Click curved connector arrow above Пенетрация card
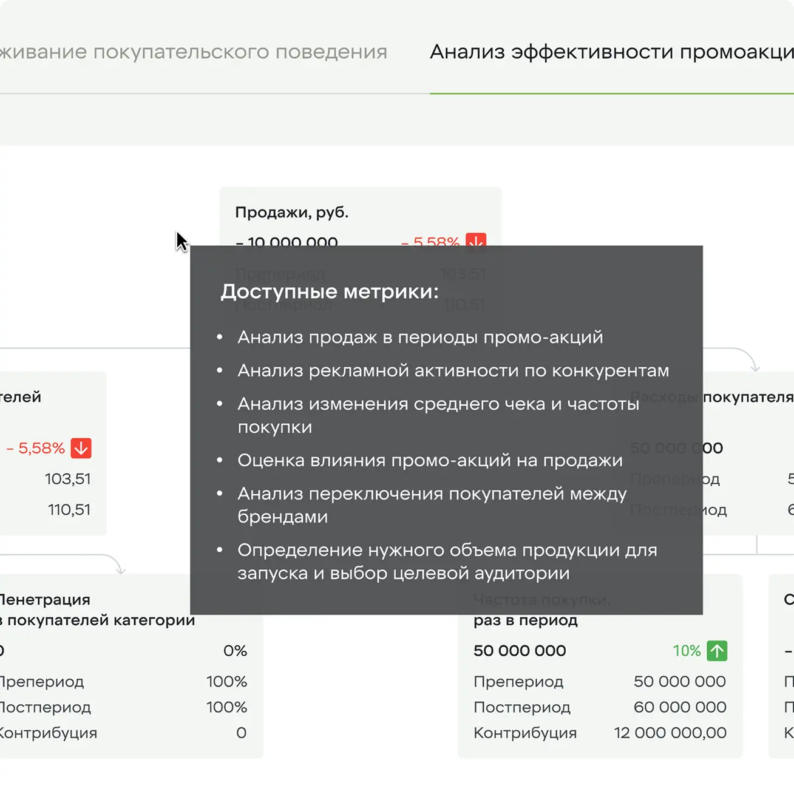The image size is (794, 791). click(120, 568)
